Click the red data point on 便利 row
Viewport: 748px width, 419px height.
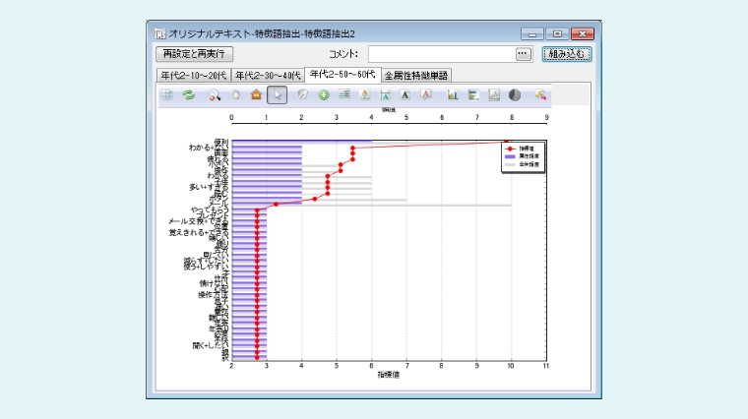[x=507, y=142]
